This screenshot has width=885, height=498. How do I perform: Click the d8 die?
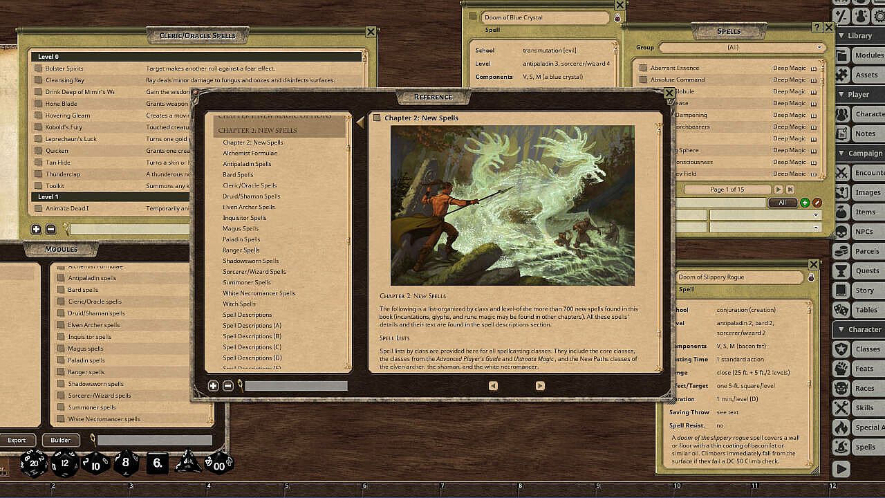[126, 463]
